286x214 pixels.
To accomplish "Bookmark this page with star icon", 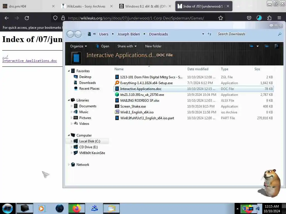I will [x=221, y=18].
